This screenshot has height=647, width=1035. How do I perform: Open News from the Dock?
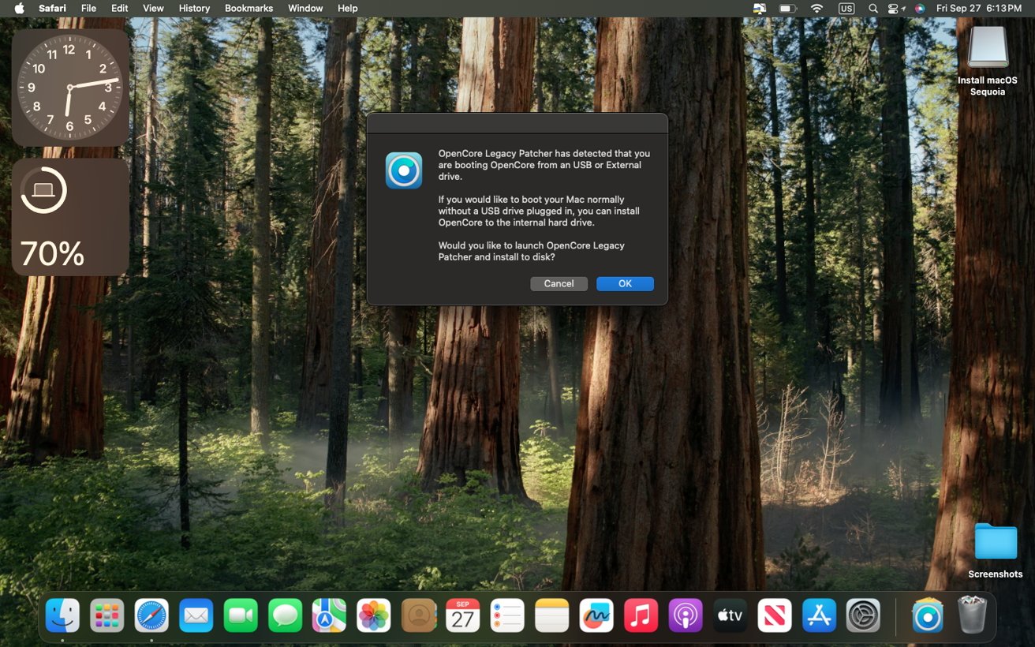click(775, 615)
